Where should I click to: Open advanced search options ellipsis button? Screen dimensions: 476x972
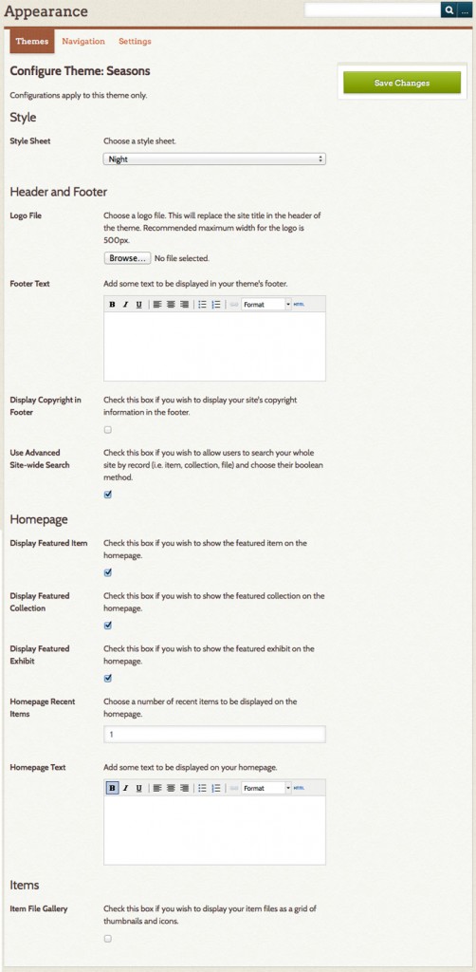click(465, 9)
